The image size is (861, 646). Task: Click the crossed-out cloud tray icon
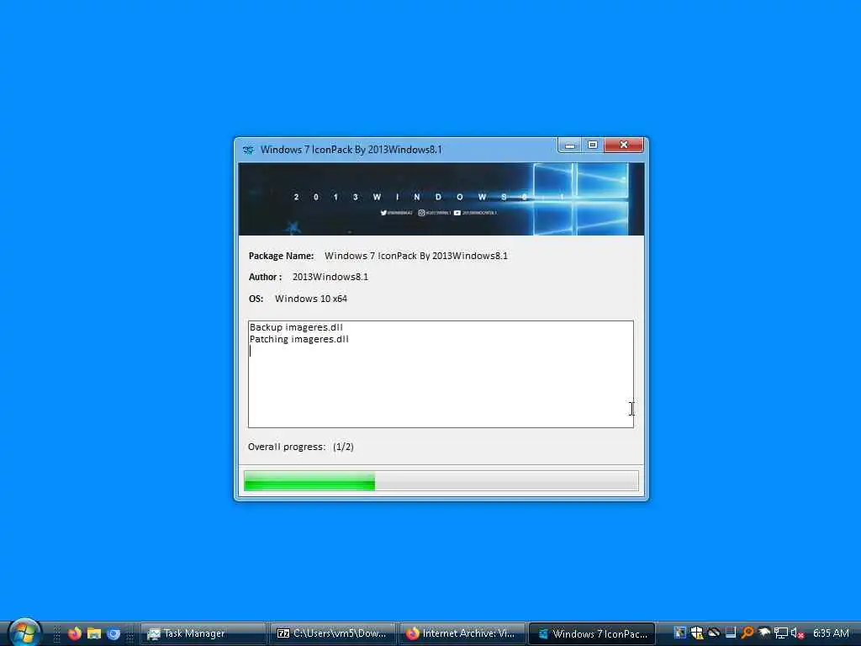pyautogui.click(x=713, y=633)
